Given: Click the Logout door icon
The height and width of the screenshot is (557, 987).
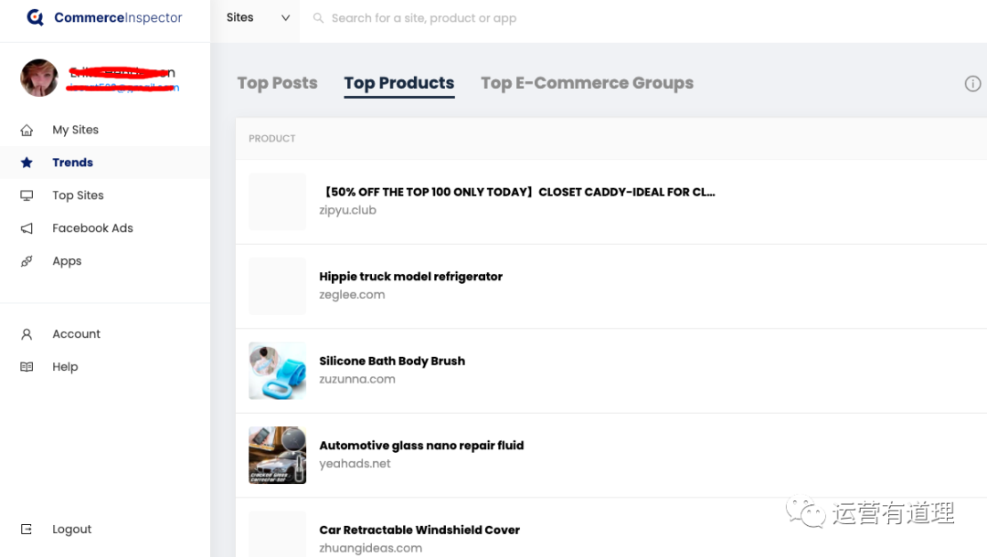Looking at the screenshot, I should tap(27, 530).
